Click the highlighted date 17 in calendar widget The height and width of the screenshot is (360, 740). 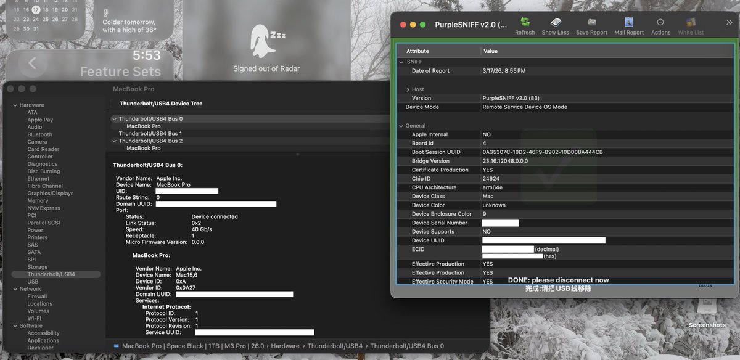pyautogui.click(x=36, y=10)
